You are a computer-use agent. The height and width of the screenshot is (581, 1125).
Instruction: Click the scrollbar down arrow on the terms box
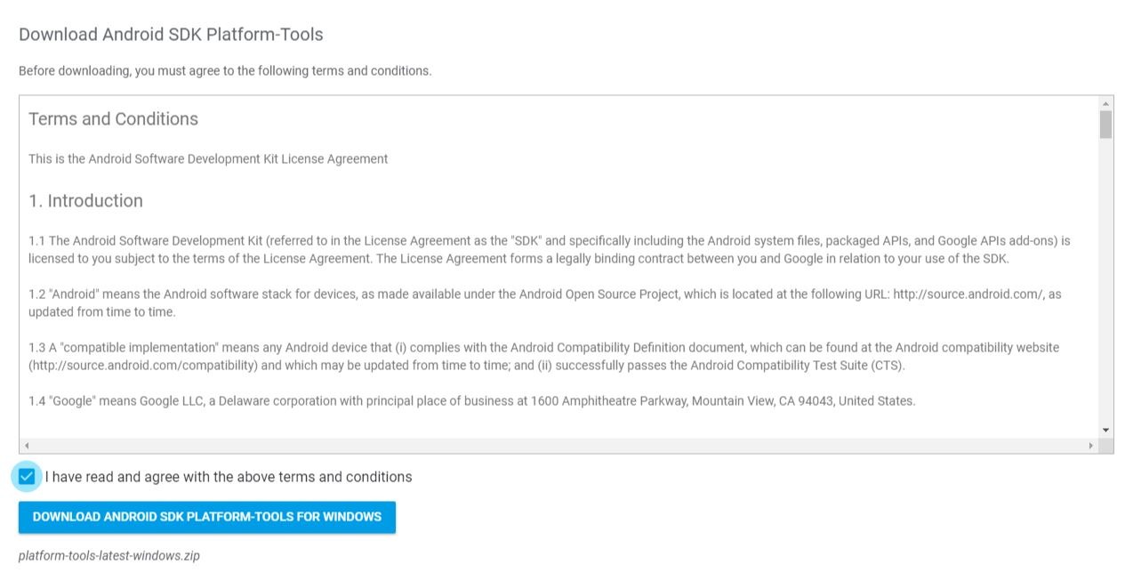[x=1105, y=431]
